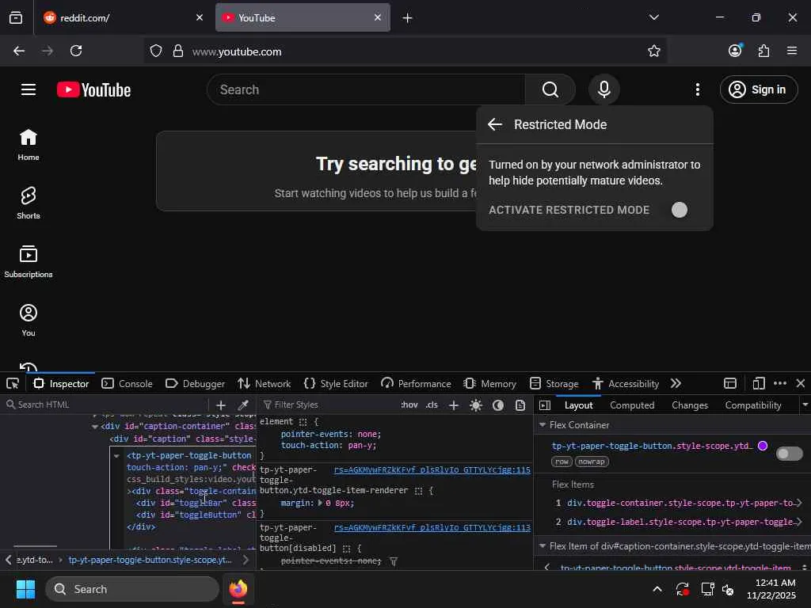Viewport: 811px width, 608px height.
Task: Toggle the flexbox overlay switch
Action: 789,454
